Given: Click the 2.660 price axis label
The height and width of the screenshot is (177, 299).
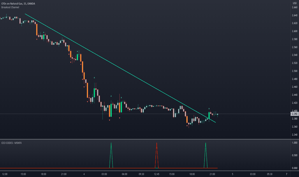Looking at the screenshot, I should (295, 7).
